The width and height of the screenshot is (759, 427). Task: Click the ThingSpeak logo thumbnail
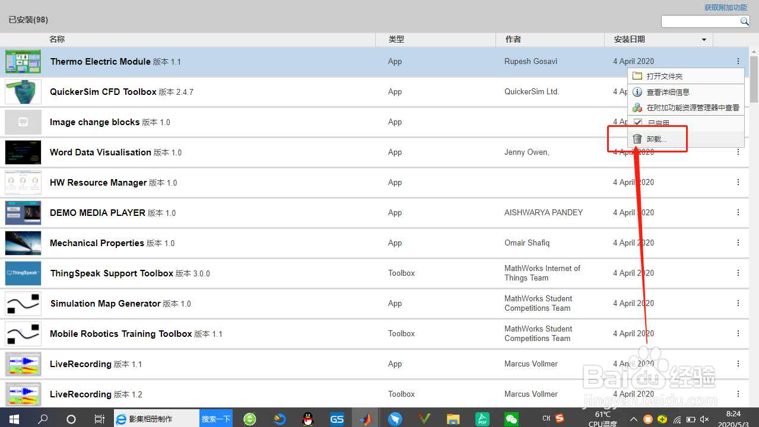[x=23, y=273]
